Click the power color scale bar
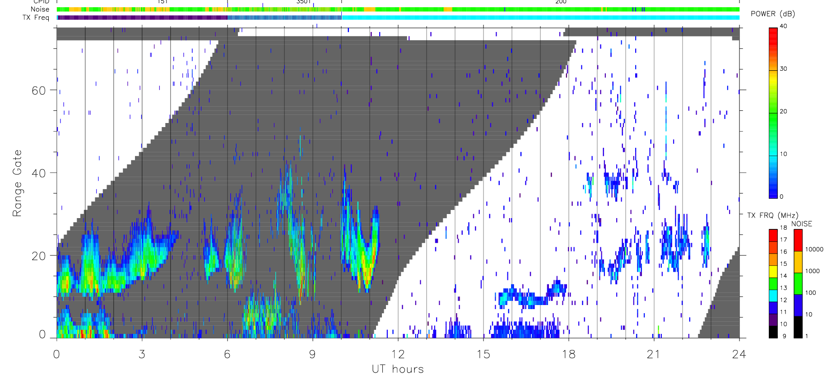 [x=773, y=113]
